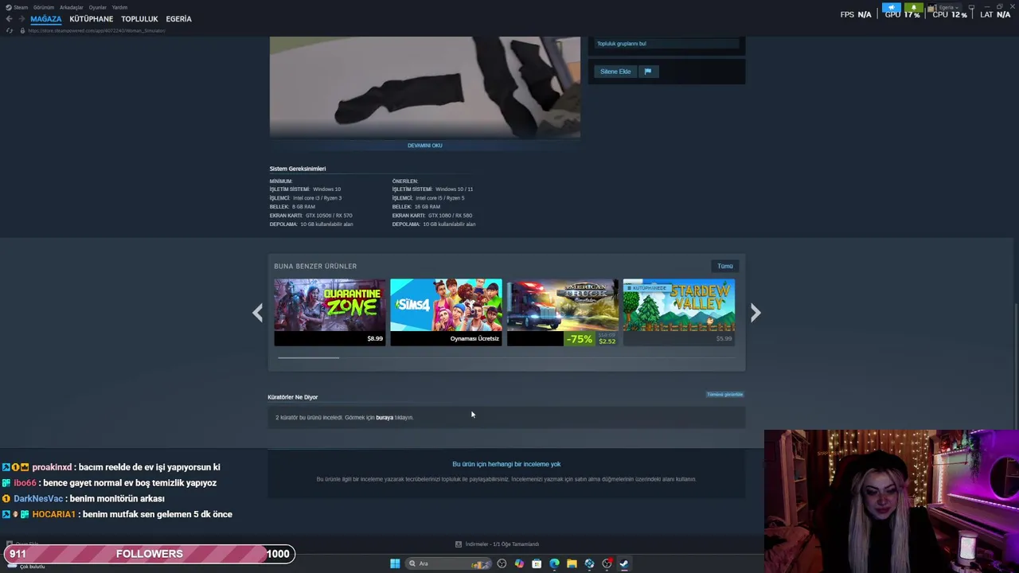Open The Sims 4 game card

pyautogui.click(x=446, y=312)
